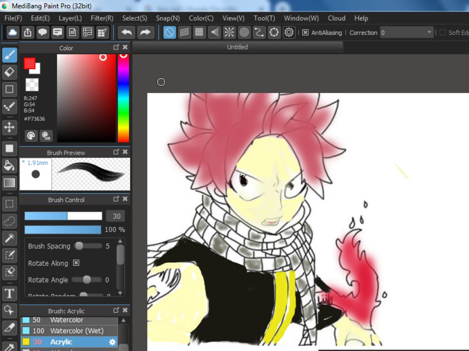Close the Brush Preview panel
Screen dimensions: 469x351
coord(125,152)
